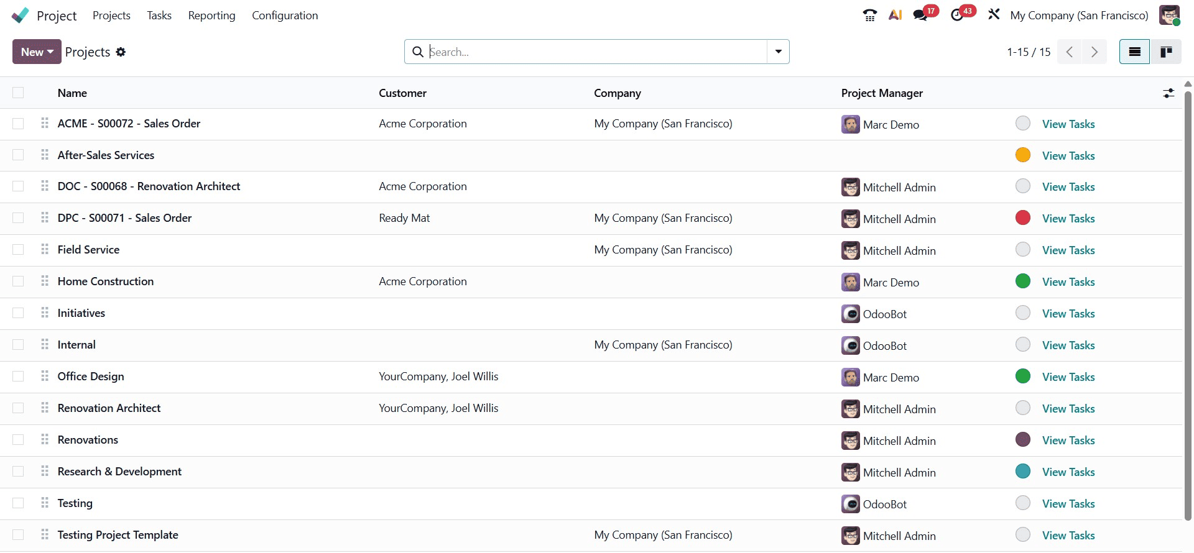1194x553 pixels.
Task: Click teal status dot of Research & Development
Action: point(1023,471)
